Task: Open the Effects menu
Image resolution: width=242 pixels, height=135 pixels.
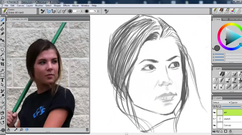Action: (66, 5)
